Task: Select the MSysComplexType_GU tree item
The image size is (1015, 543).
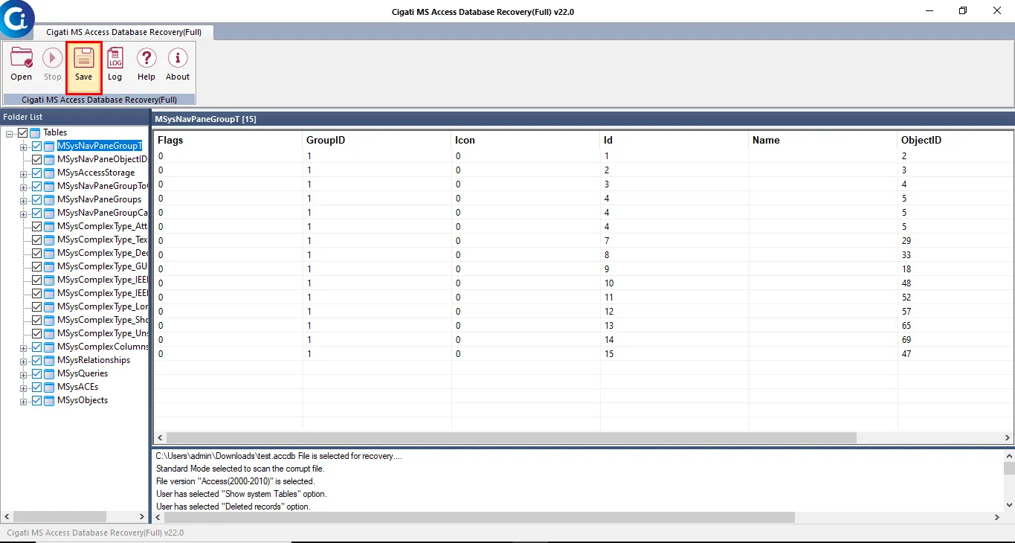Action: [103, 266]
